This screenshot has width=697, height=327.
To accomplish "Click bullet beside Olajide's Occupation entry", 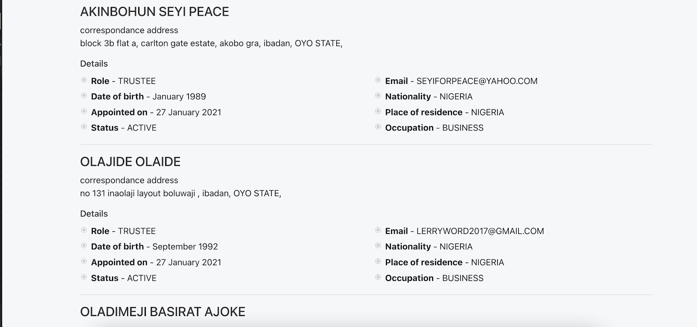I will 378,277.
